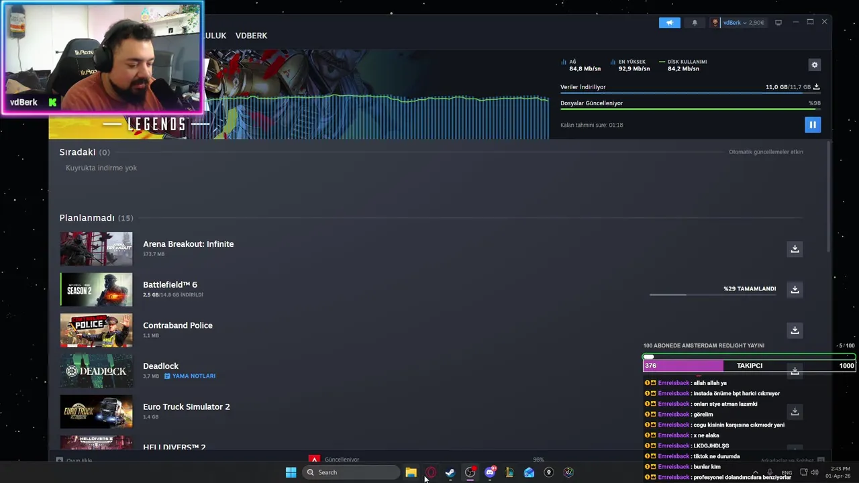The image size is (859, 483).
Task: Open File Explorer from taskbar
Action: [411, 472]
